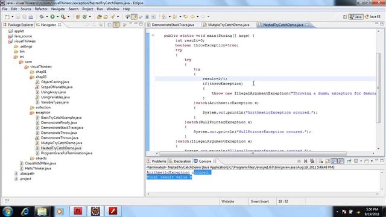The height and width of the screenshot is (217, 386).
Task: Click the Windows Start button
Action: (8, 212)
